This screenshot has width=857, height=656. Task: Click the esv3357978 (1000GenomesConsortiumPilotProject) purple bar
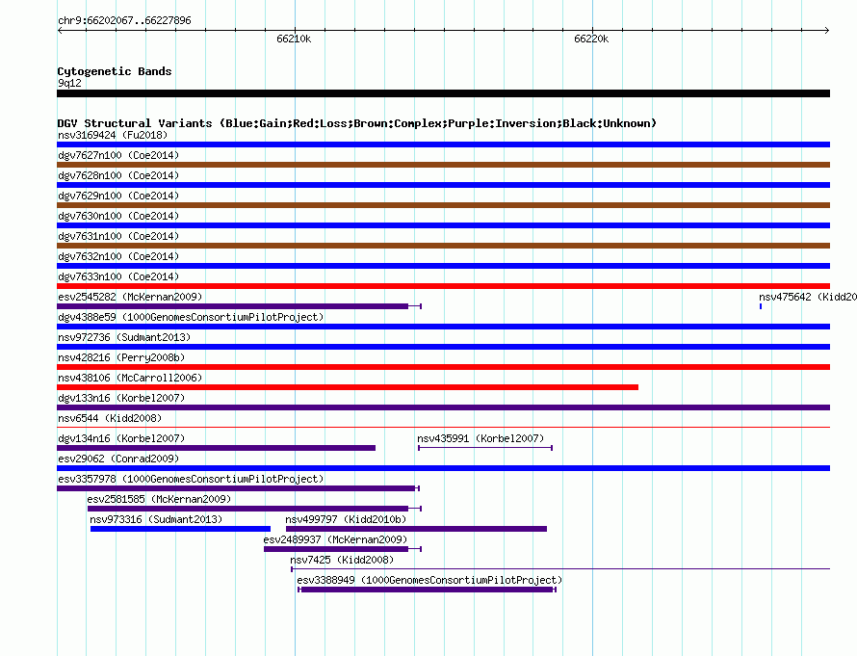[238, 488]
